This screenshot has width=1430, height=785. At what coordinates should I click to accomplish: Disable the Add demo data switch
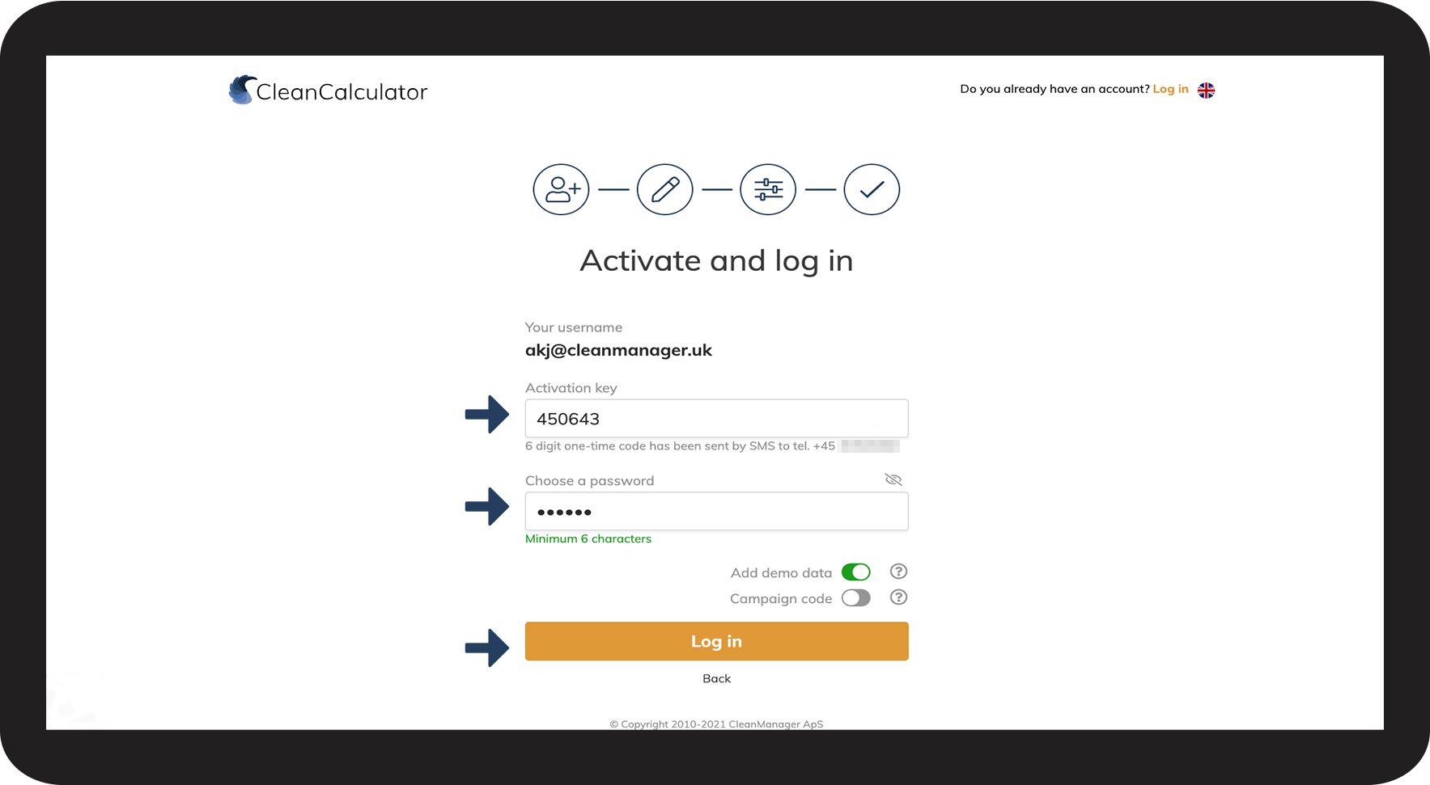(x=856, y=572)
